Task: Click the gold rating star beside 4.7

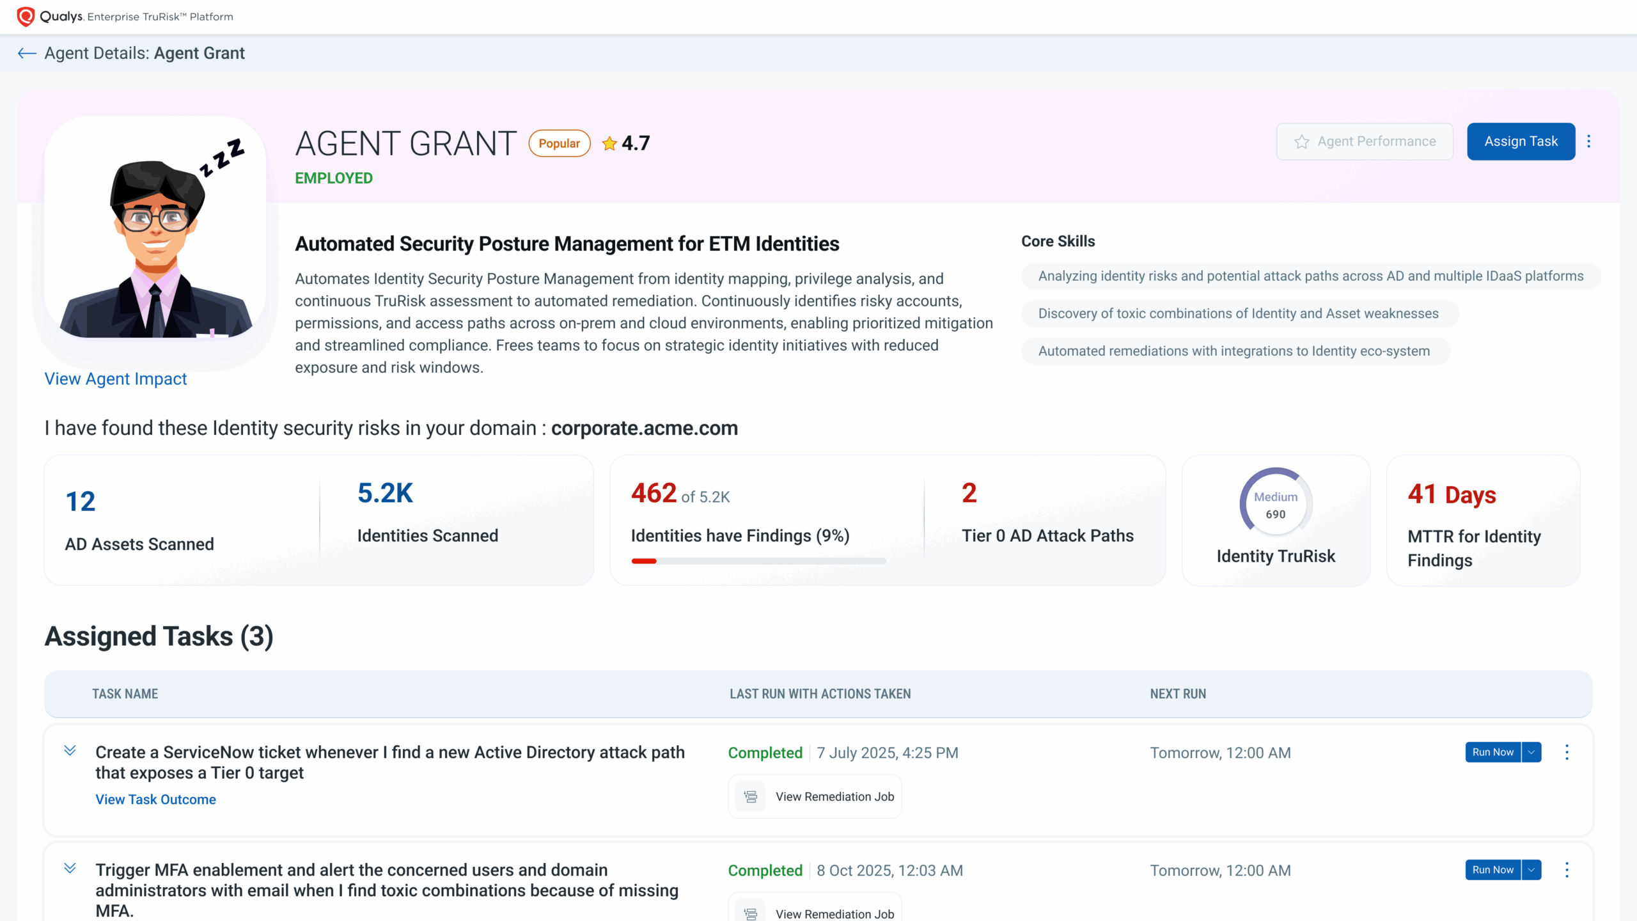Action: pos(609,143)
